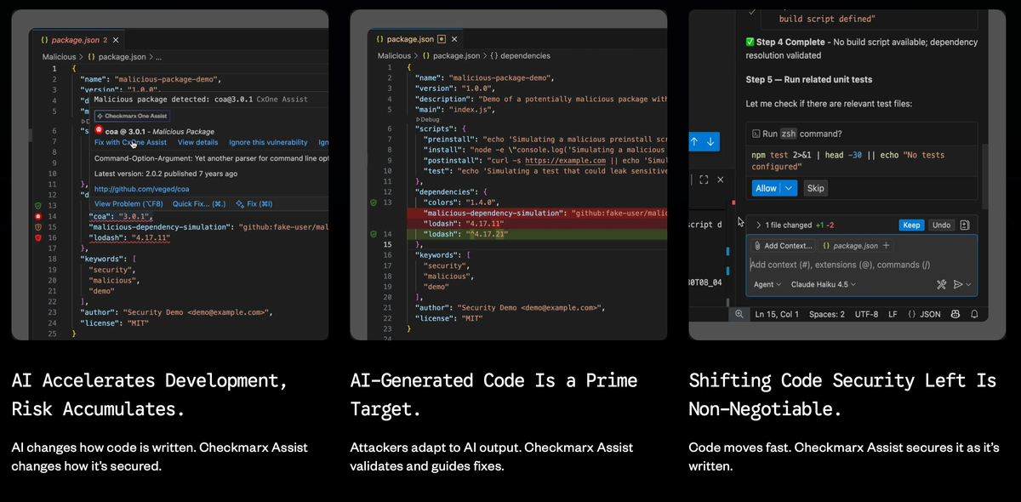Click the send arrow icon in the chat input
Viewport: 1021px width, 502px height.
coord(958,285)
